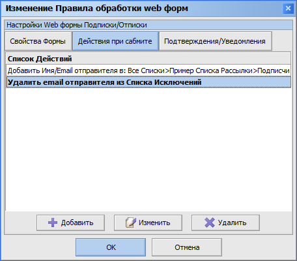Close the dialog with the X button

[288, 8]
